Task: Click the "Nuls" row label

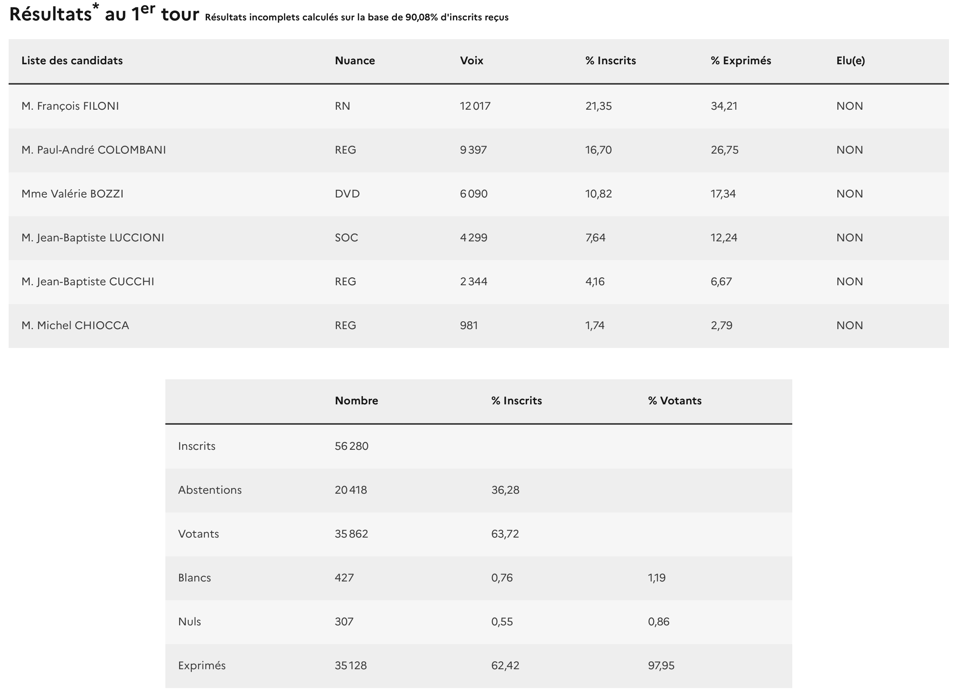Action: pyautogui.click(x=189, y=621)
